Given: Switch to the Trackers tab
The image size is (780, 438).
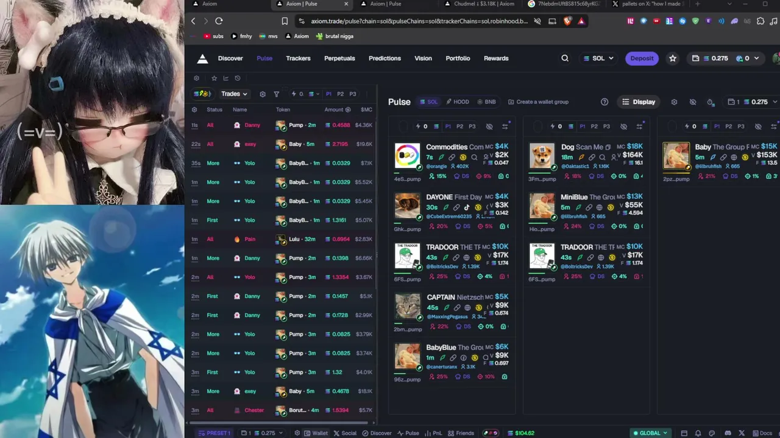Looking at the screenshot, I should tap(298, 58).
